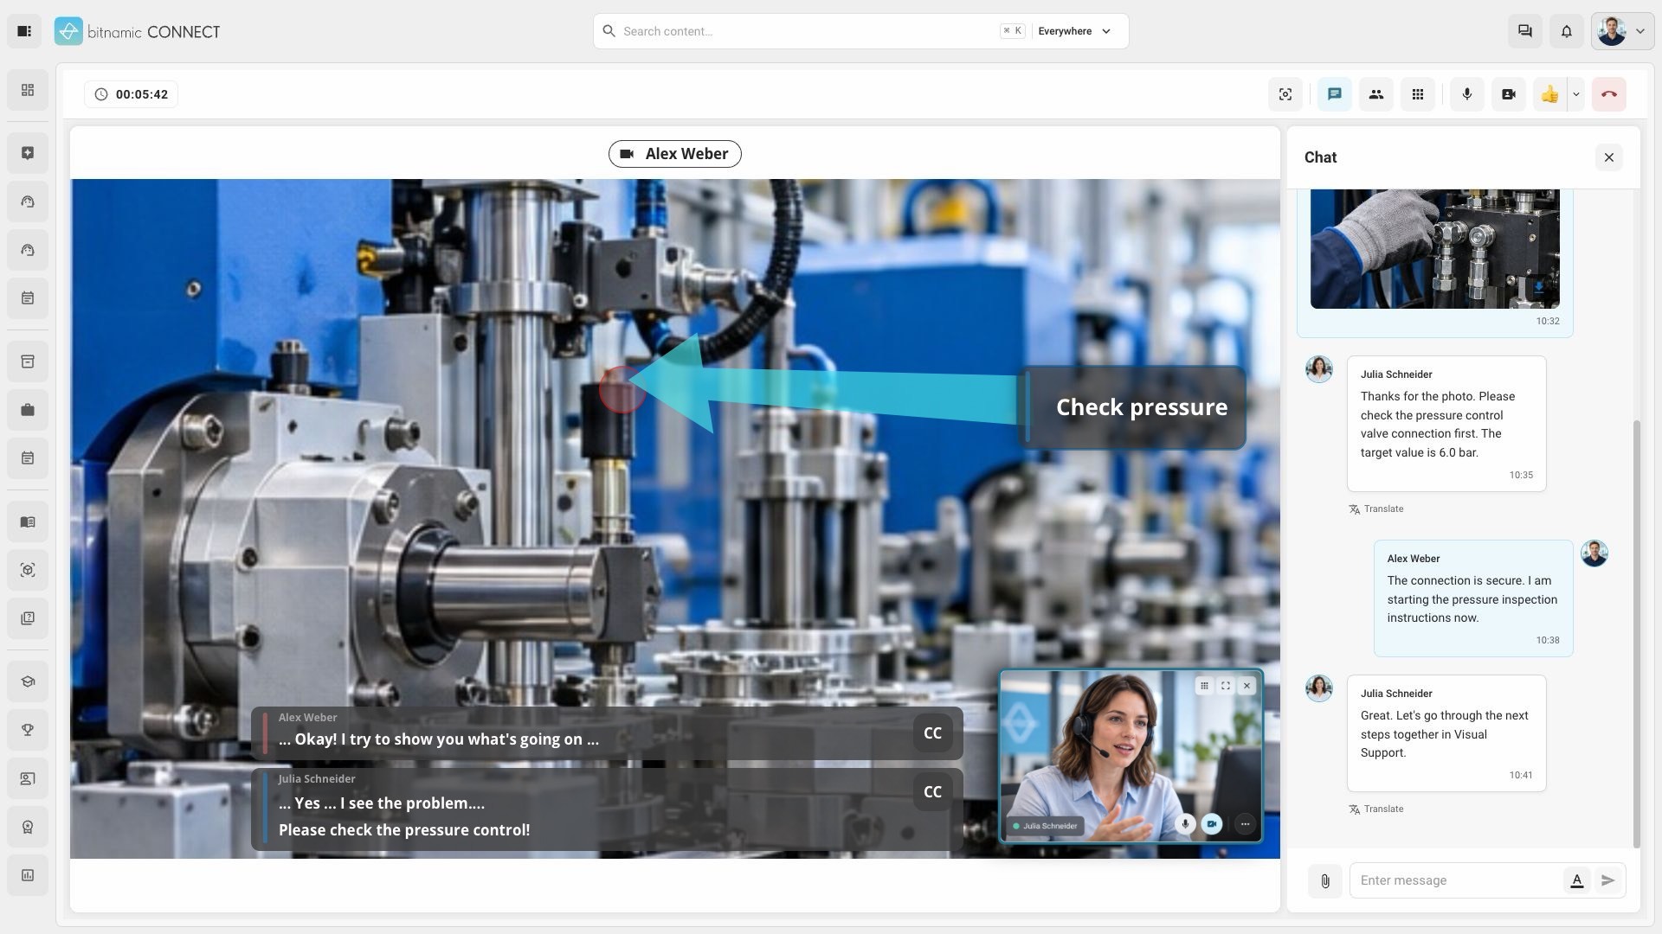End the call with red hang-up button
Viewport: 1662px width, 934px height.
(x=1609, y=94)
